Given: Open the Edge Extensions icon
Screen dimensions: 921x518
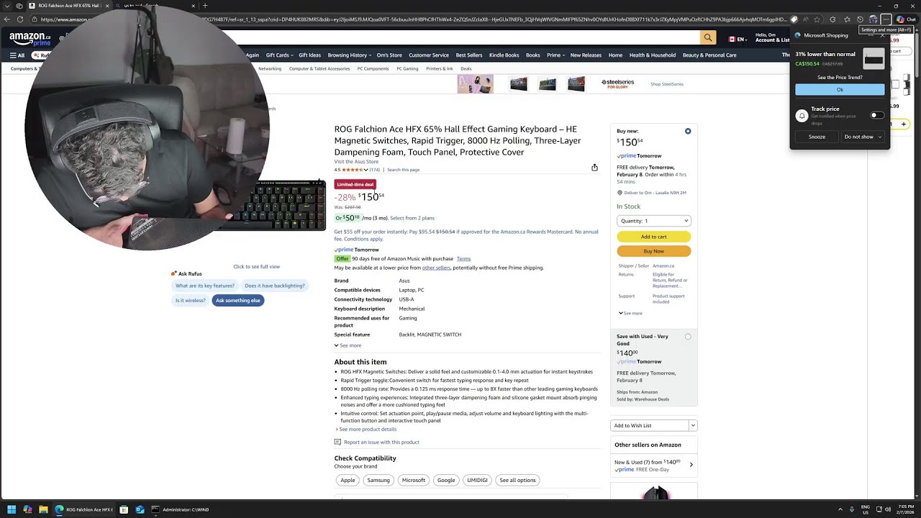Looking at the screenshot, I should click(x=832, y=19).
